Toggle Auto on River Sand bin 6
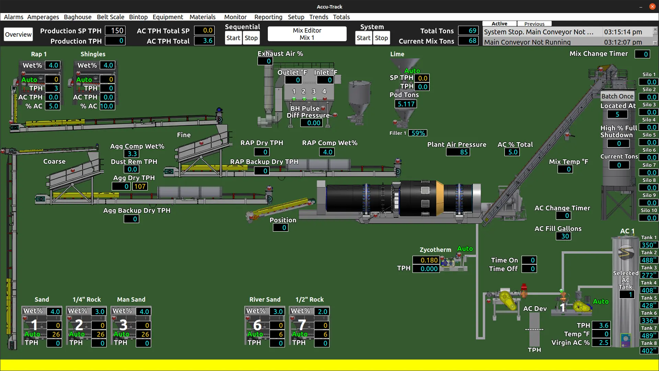The image size is (659, 371). click(255, 334)
